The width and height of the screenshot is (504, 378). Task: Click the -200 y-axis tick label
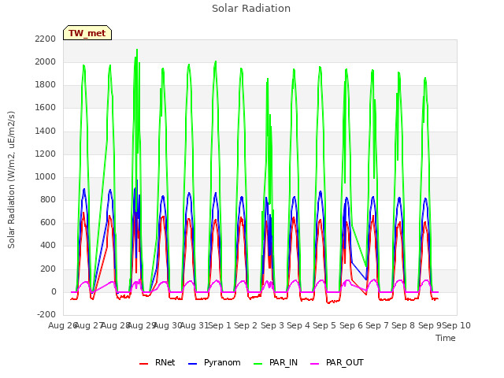46,314
